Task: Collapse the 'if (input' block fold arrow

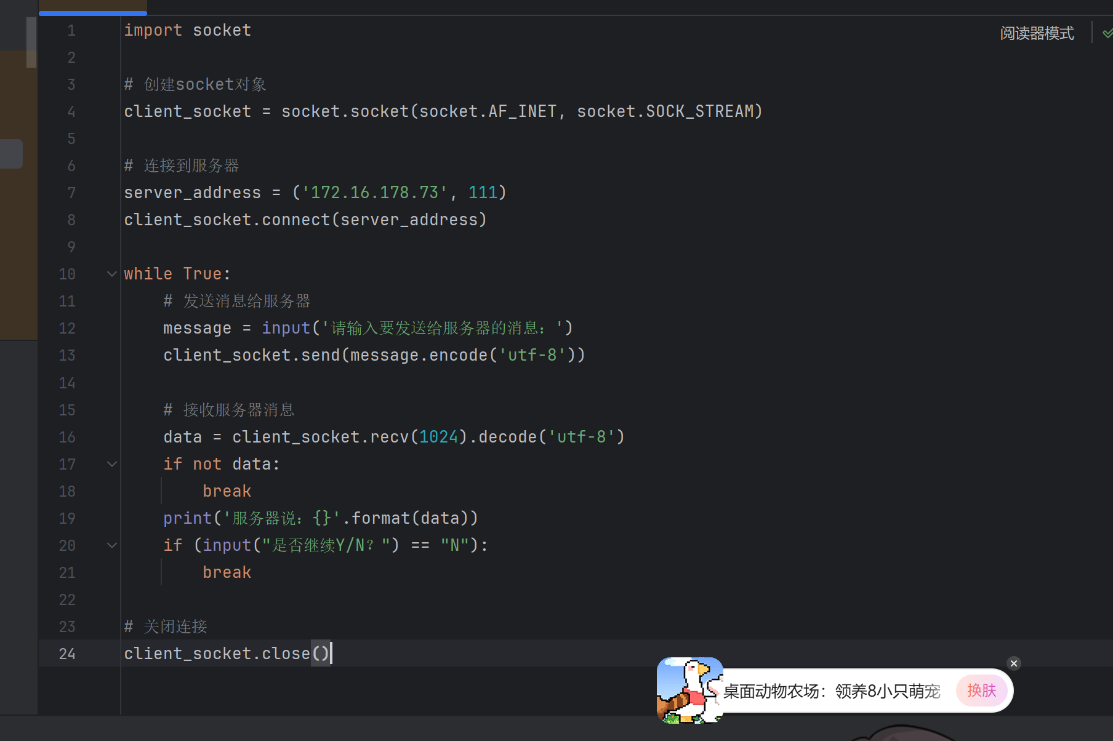Action: click(112, 545)
